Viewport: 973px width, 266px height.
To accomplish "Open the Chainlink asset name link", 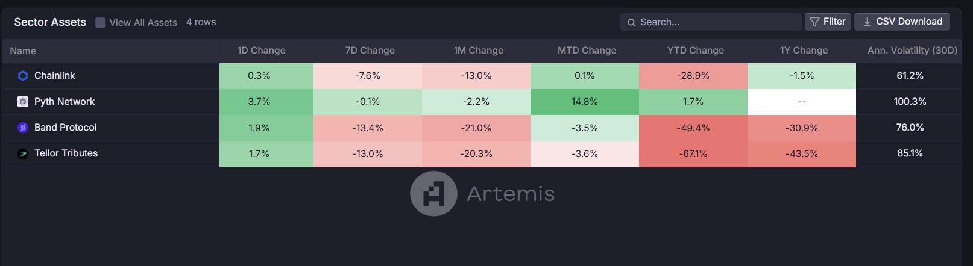I will click(55, 76).
